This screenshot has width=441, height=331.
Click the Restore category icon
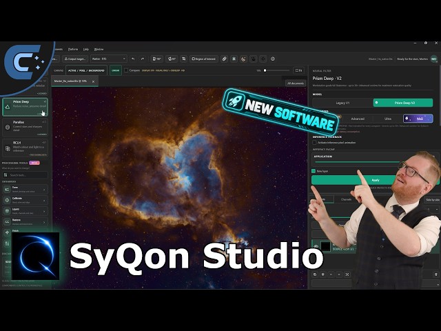tap(7, 222)
